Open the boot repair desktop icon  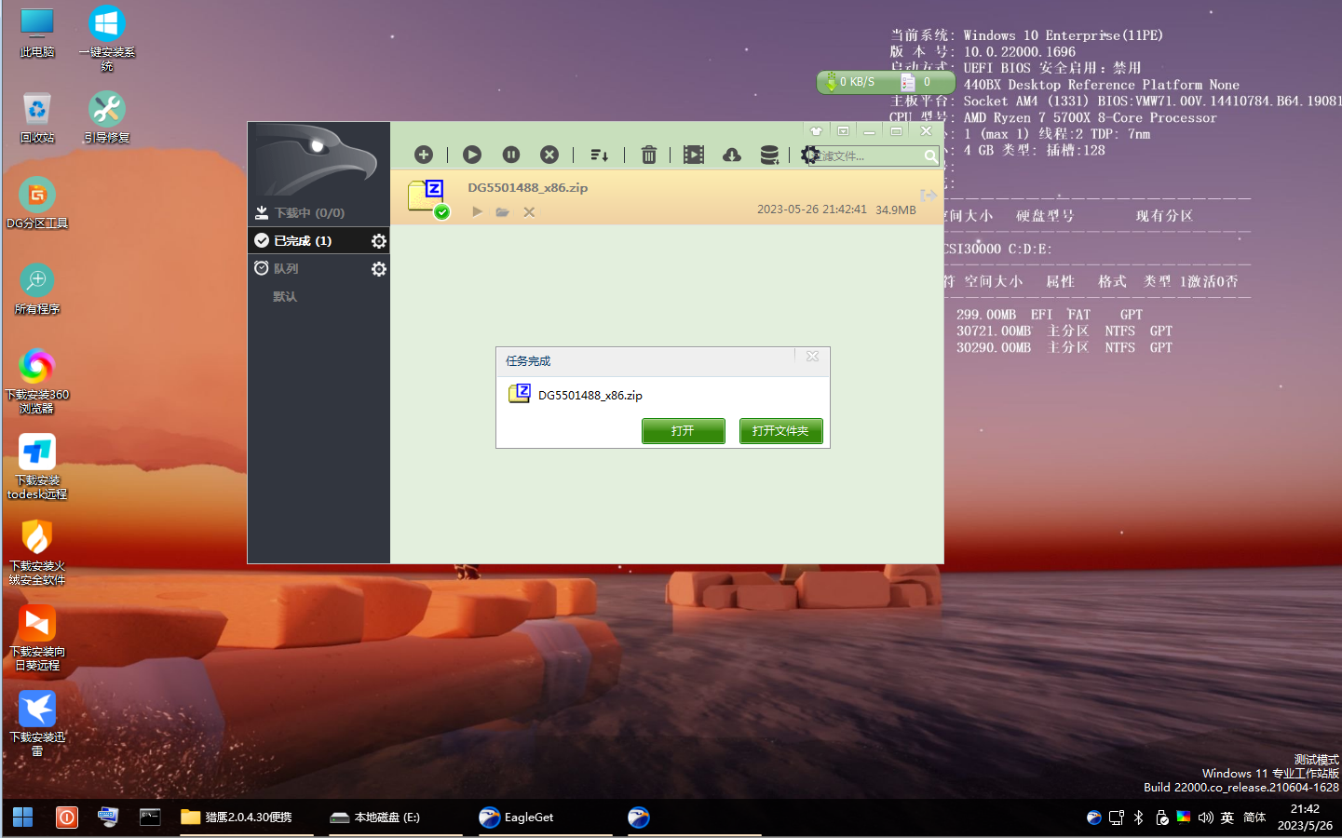107,118
